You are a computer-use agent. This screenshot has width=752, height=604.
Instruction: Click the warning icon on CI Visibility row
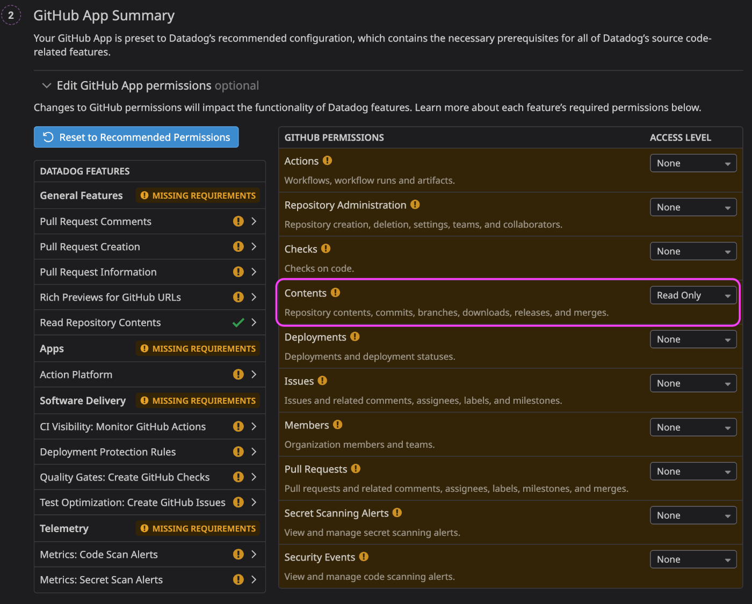click(238, 426)
